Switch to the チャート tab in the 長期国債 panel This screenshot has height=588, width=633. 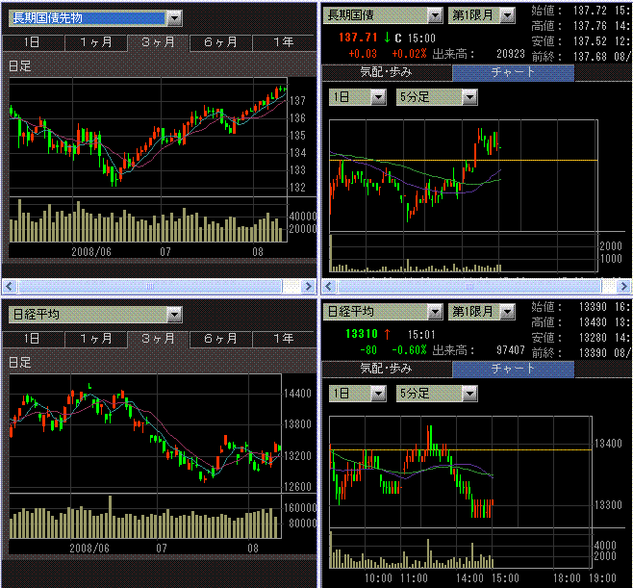[x=513, y=73]
